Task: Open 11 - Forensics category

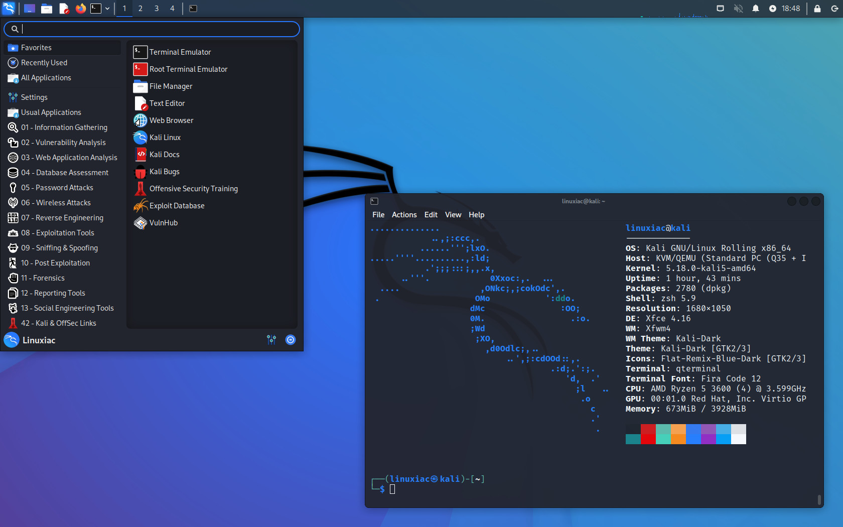Action: point(62,278)
